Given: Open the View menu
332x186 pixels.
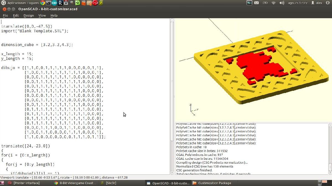Looking at the screenshot, I should tap(42, 15).
